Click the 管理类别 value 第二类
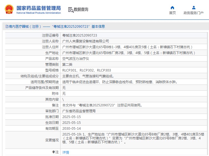The image size is (209, 156). point(68,64)
